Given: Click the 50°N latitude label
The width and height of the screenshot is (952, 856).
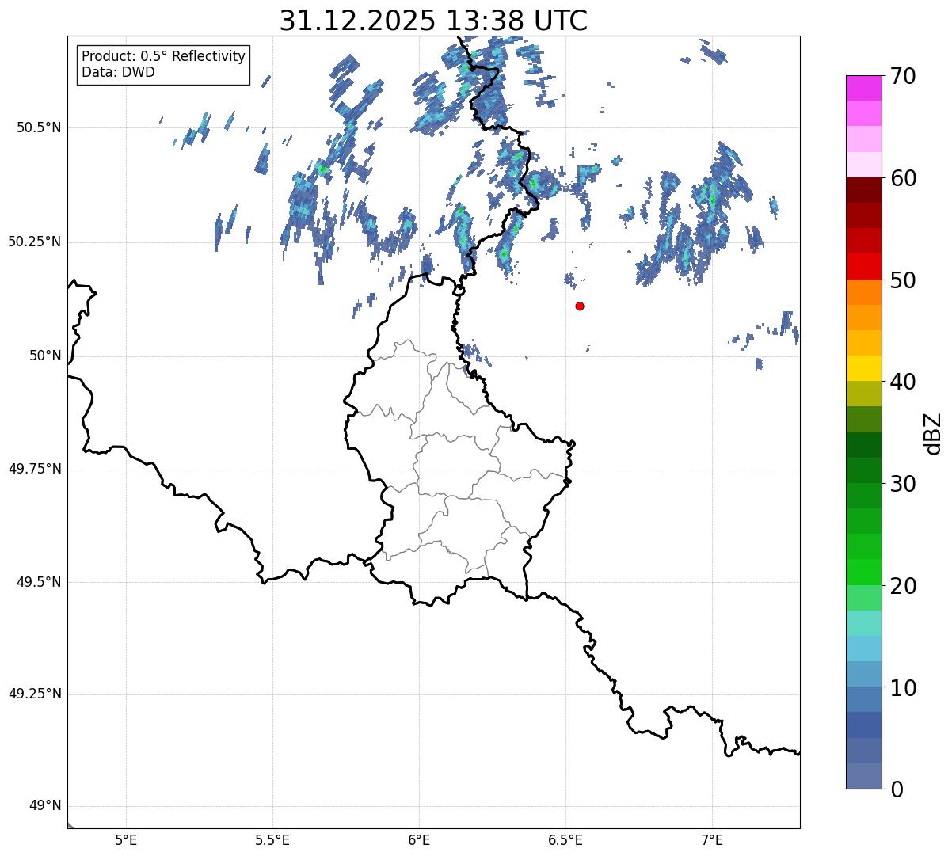Looking at the screenshot, I should (x=45, y=356).
